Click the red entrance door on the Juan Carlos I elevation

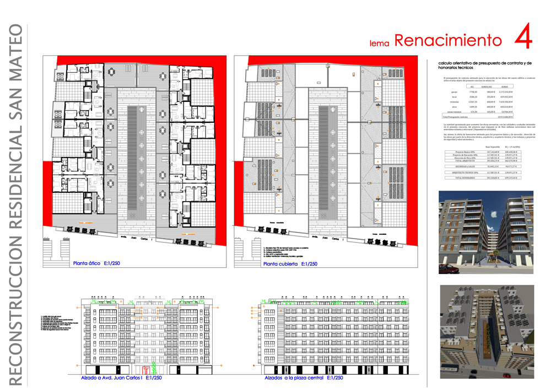pyautogui.click(x=145, y=370)
